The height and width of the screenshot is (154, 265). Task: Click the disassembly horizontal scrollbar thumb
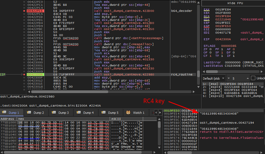pyautogui.click(x=69, y=92)
